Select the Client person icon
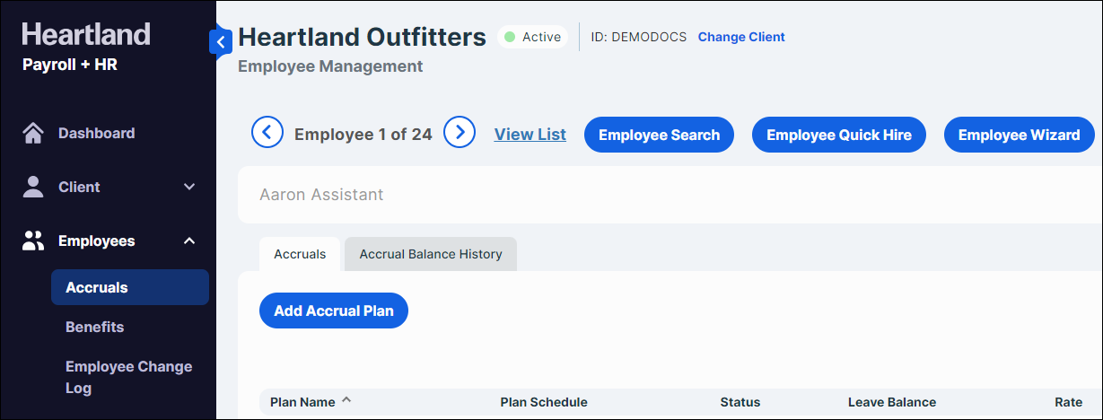Viewport: 1103px width, 420px height. pyautogui.click(x=33, y=187)
